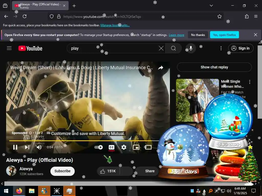Decline with No thanks button

(198, 35)
